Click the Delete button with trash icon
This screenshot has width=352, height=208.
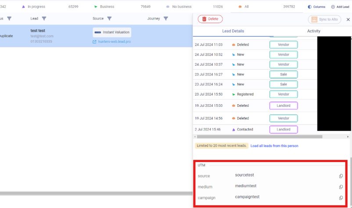click(x=210, y=19)
